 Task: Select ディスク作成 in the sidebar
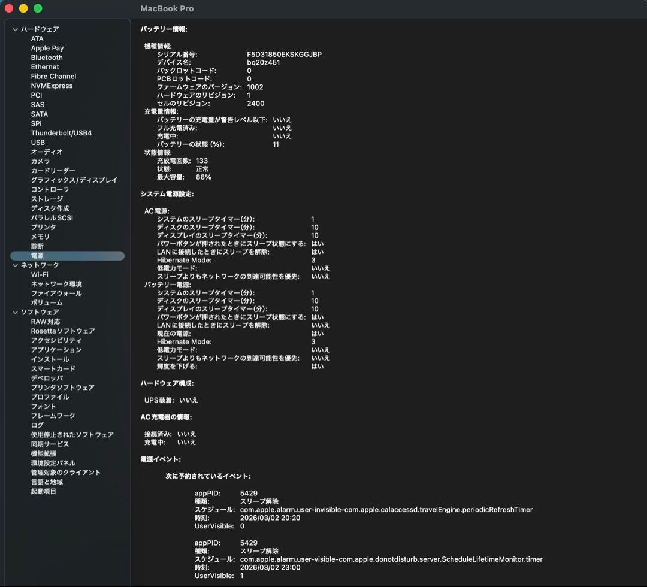tap(50, 208)
